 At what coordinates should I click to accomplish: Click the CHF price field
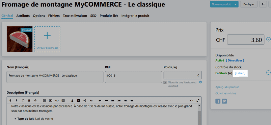coord(246,40)
